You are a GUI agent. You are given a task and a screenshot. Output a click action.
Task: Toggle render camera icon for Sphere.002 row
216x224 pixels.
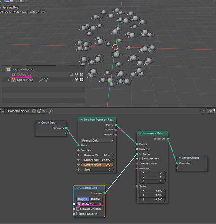pos(82,79)
